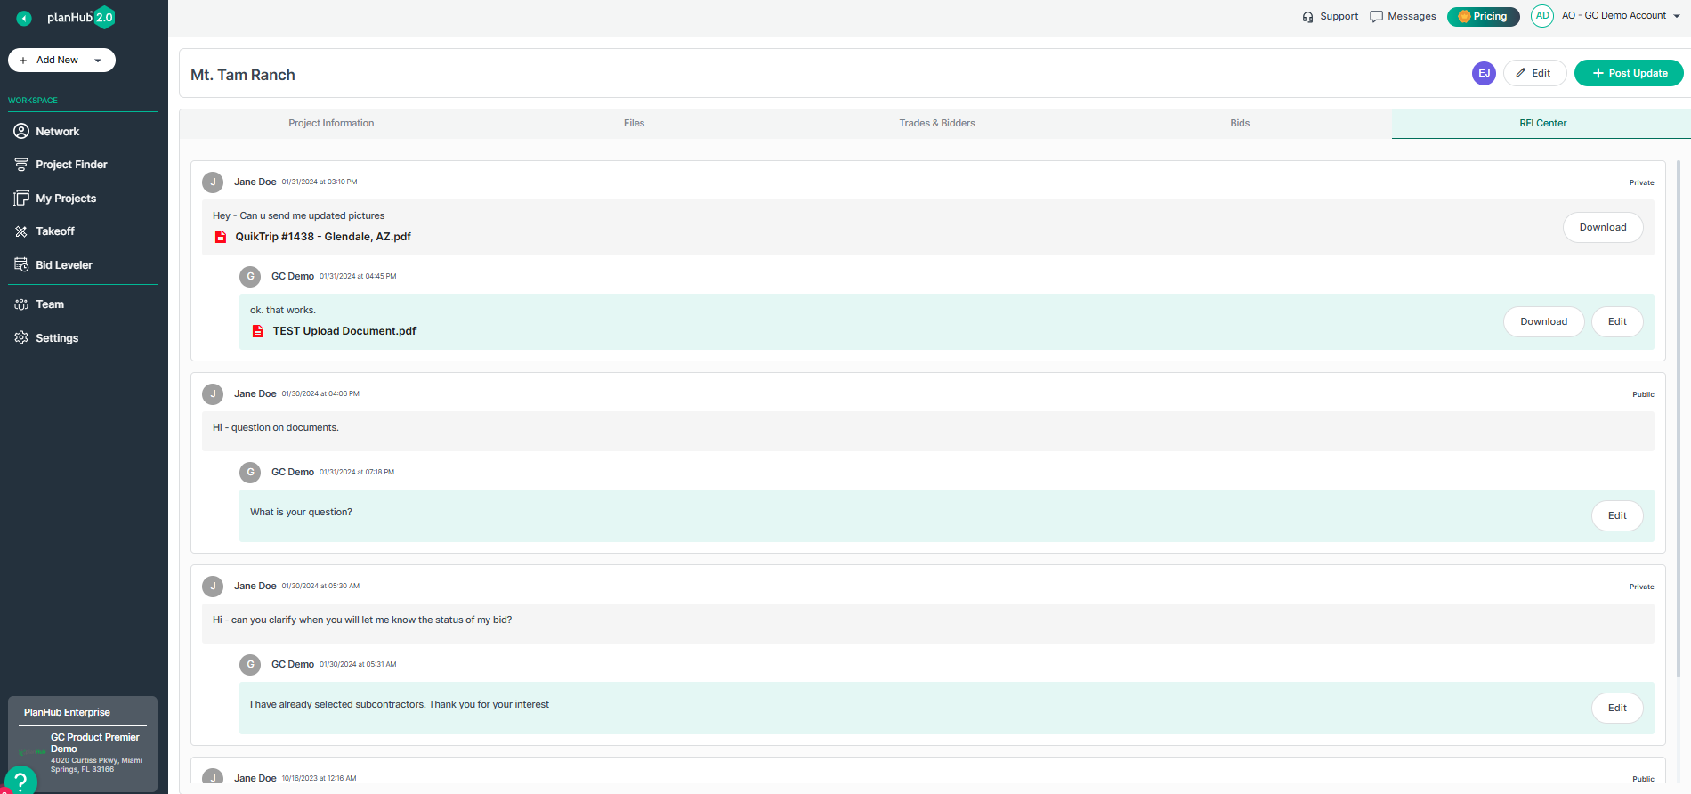
Task: Click the Bid Leveler icon
Action: coord(21,264)
